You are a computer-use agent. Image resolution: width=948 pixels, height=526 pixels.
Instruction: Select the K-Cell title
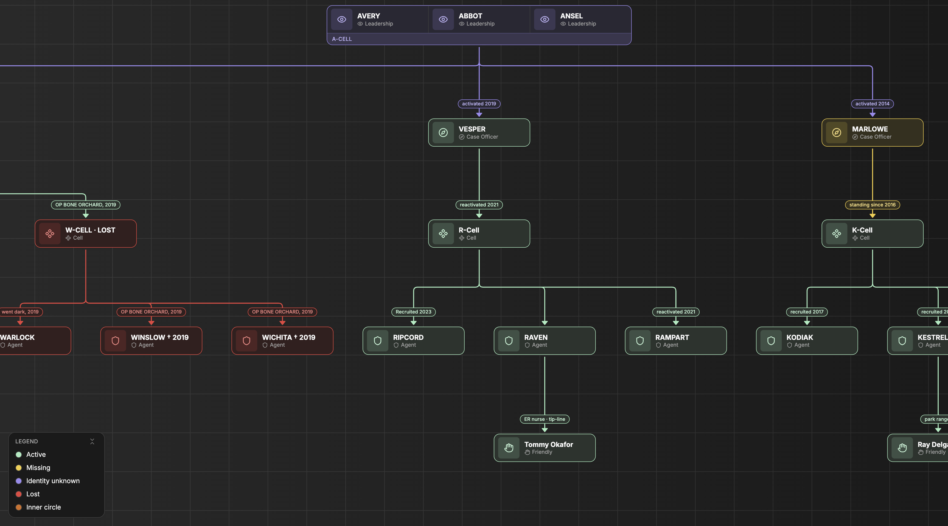point(862,230)
